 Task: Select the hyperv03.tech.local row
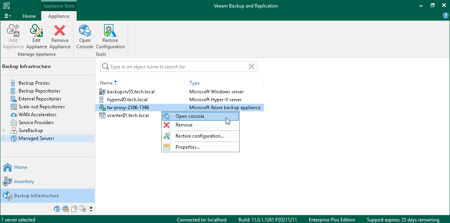pos(180,100)
